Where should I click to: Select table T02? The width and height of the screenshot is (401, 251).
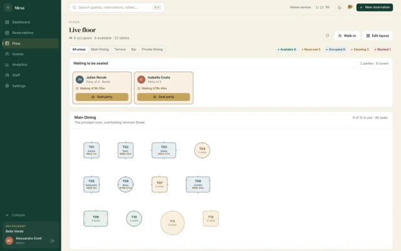click(x=125, y=151)
